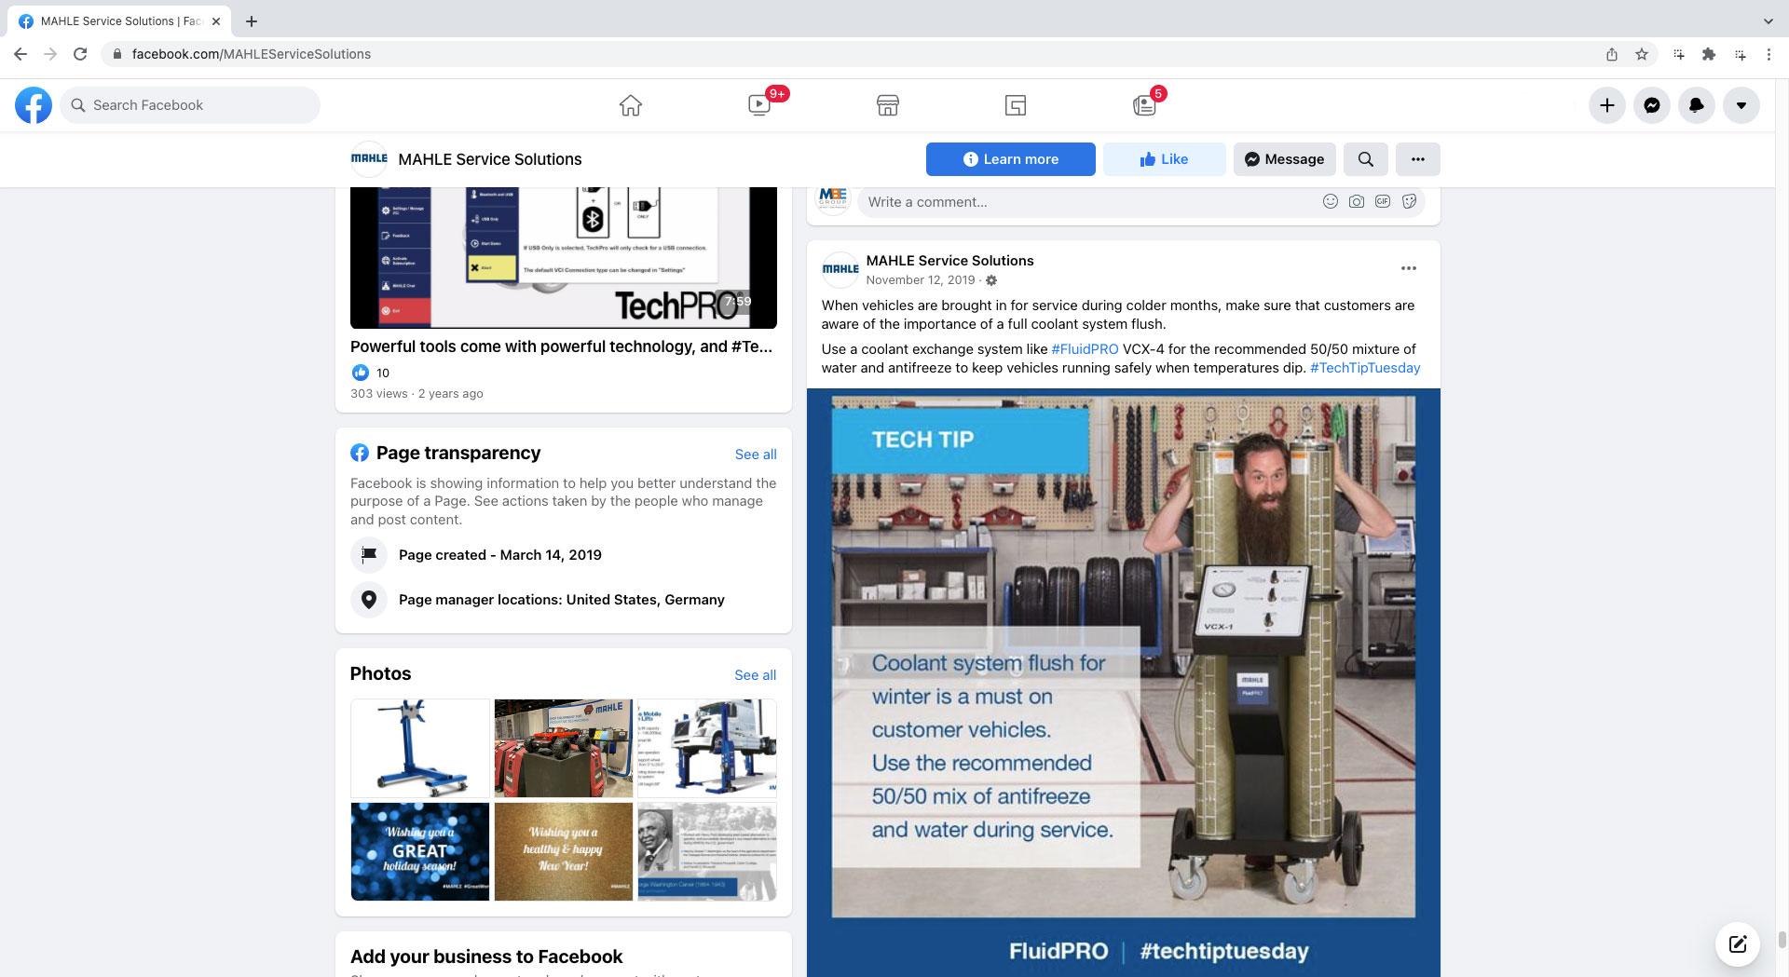Open the Powerful tools video title

(x=561, y=346)
